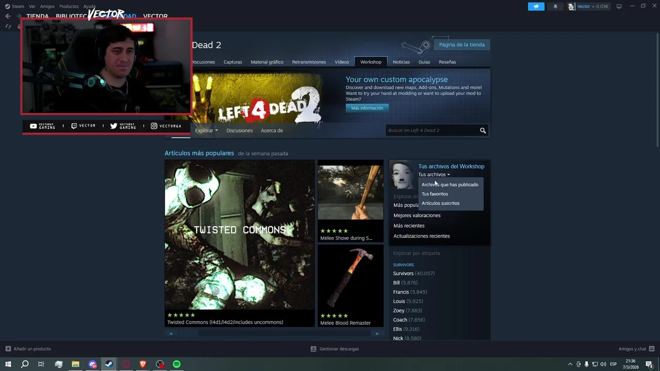Filter by Zoey tag
The height and width of the screenshot is (371, 660).
tap(407, 311)
